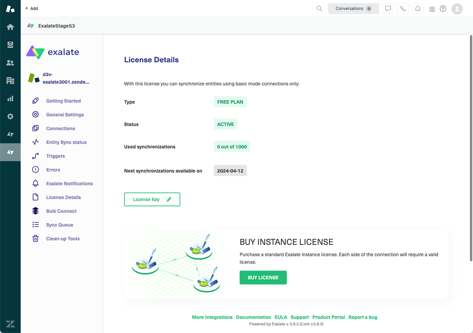Click the Bulk Connect stack icon
This screenshot has height=333, width=473.
pyautogui.click(x=36, y=211)
